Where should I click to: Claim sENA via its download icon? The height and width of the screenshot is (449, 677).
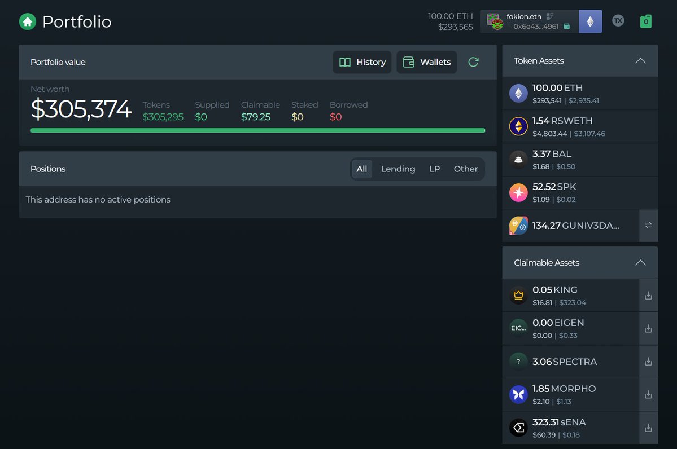tap(648, 428)
